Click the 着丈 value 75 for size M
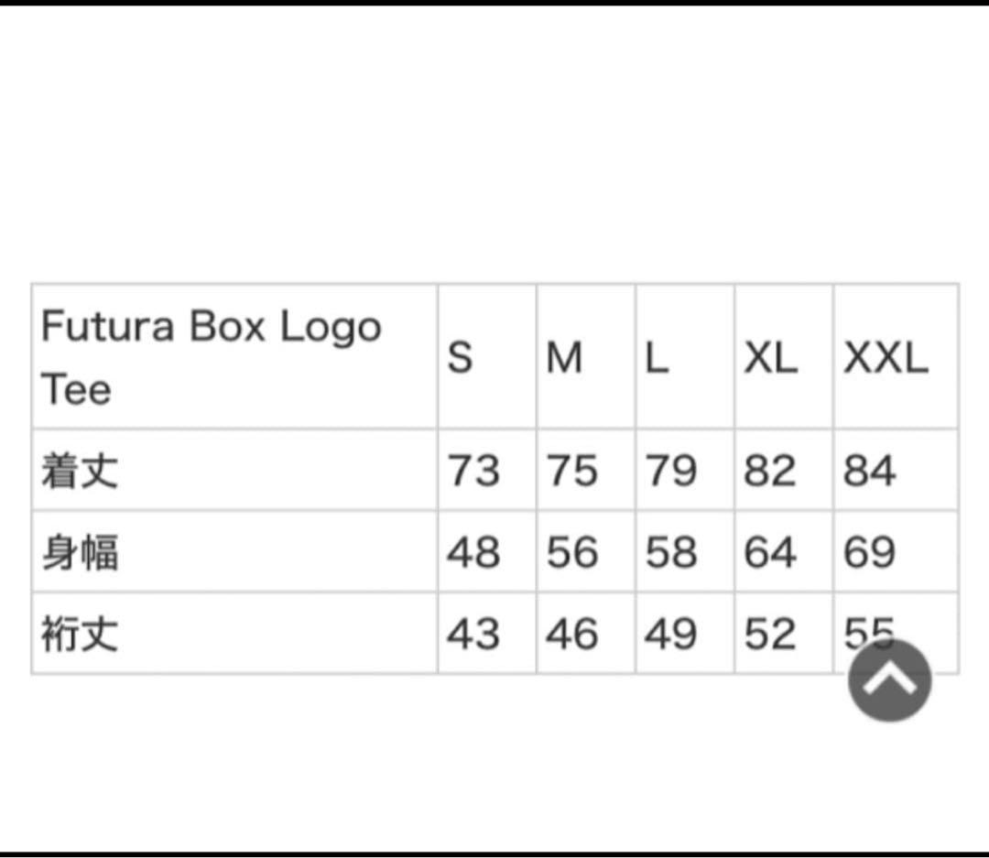Viewport: 989px width, 858px height. click(572, 472)
